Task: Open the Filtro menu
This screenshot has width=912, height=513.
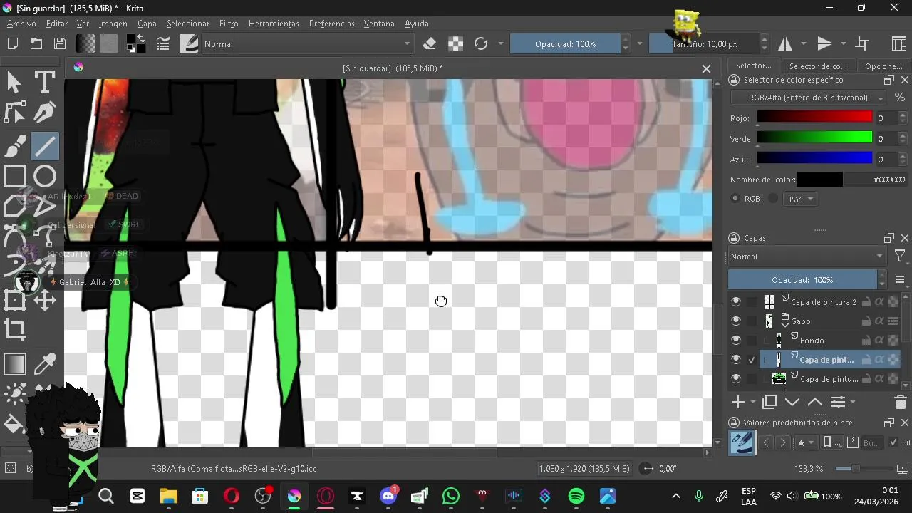Action: (x=229, y=24)
